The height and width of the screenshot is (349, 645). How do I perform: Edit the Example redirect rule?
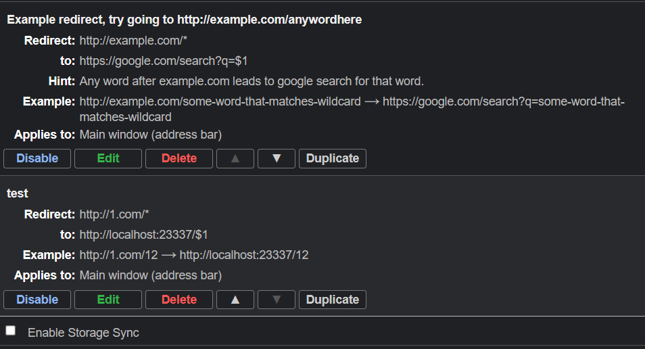point(108,158)
